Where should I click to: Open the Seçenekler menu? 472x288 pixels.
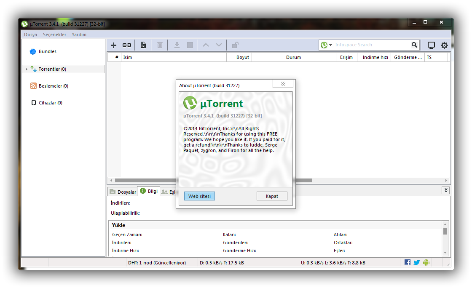(54, 35)
